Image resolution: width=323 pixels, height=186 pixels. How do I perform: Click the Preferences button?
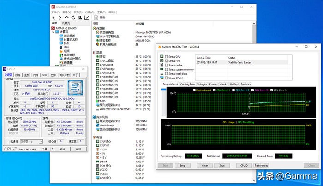point(261,165)
